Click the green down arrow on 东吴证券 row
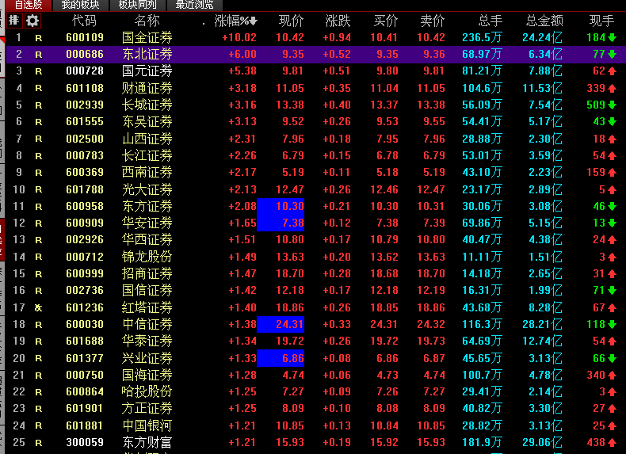 pyautogui.click(x=613, y=122)
